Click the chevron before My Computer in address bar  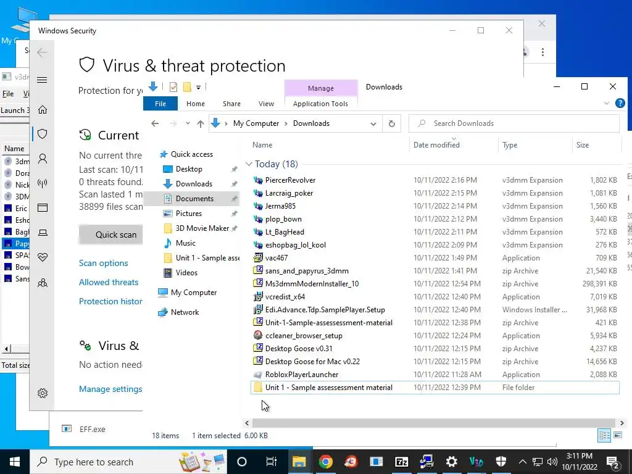coord(226,123)
